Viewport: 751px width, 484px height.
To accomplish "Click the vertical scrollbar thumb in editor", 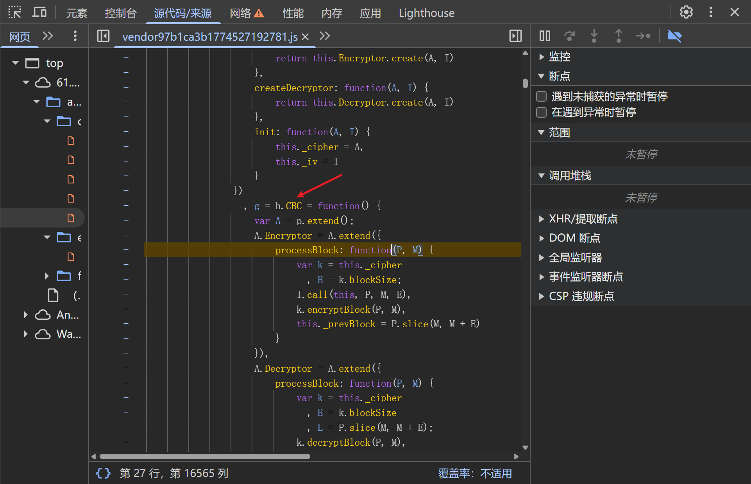I will point(525,83).
